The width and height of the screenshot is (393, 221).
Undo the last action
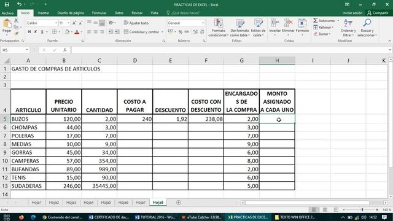tap(19, 4)
